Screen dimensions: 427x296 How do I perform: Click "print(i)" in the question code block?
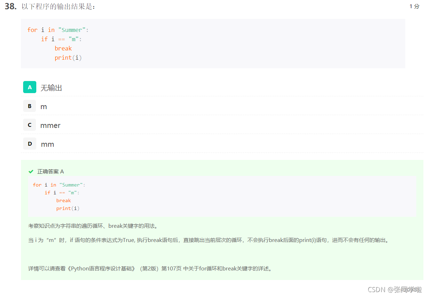(x=68, y=58)
